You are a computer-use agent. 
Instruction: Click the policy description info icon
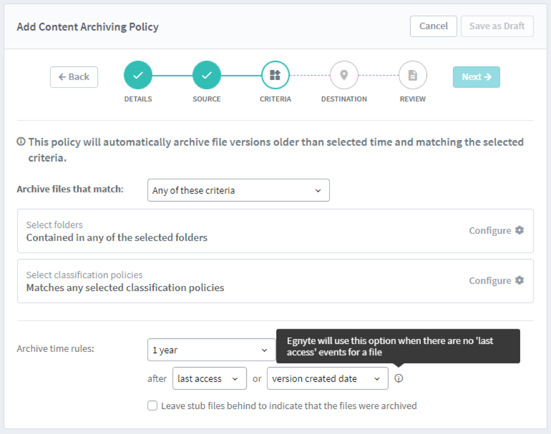20,141
